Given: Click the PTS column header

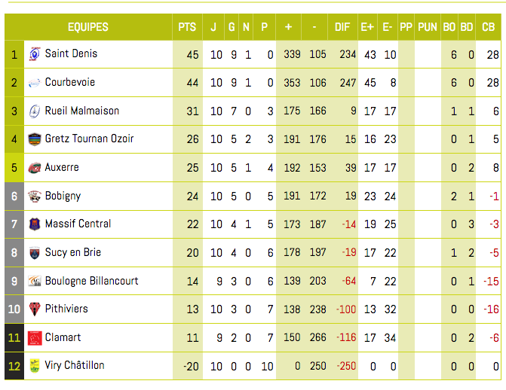Looking at the screenshot, I should point(187,27).
